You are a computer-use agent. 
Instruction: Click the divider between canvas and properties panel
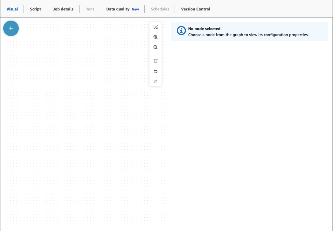(166, 143)
